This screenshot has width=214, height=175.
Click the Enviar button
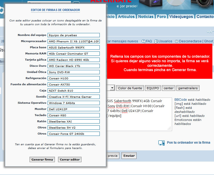point(129,156)
